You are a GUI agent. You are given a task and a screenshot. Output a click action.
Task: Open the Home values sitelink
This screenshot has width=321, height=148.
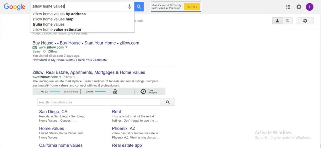(x=52, y=129)
